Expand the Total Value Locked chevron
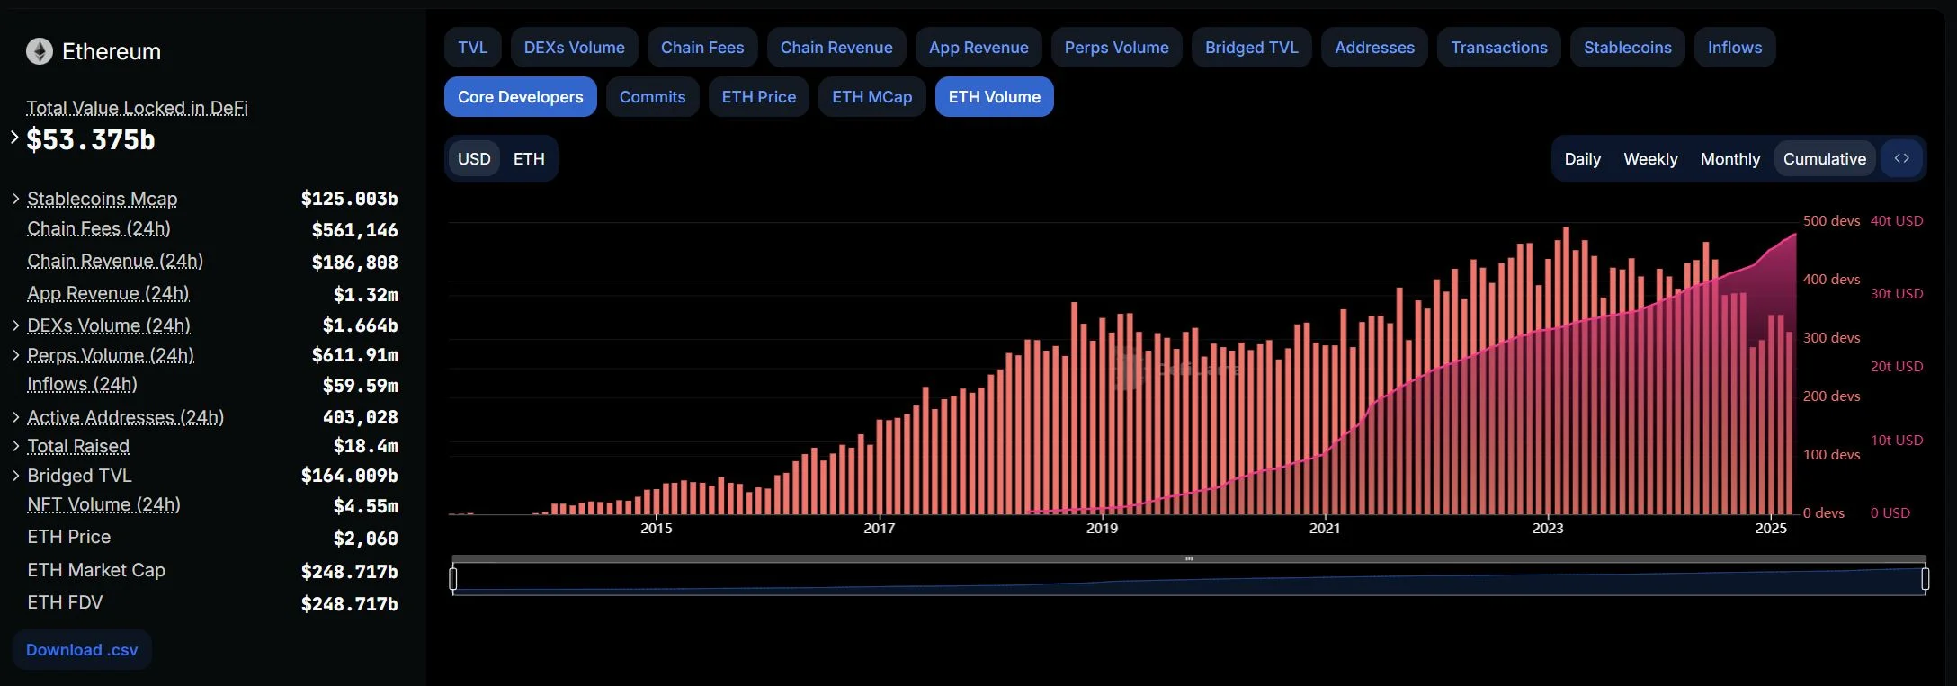The height and width of the screenshot is (686, 1957). 14,138
